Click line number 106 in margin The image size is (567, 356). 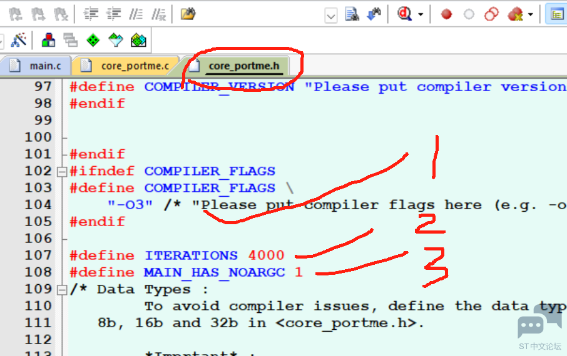[x=38, y=239]
